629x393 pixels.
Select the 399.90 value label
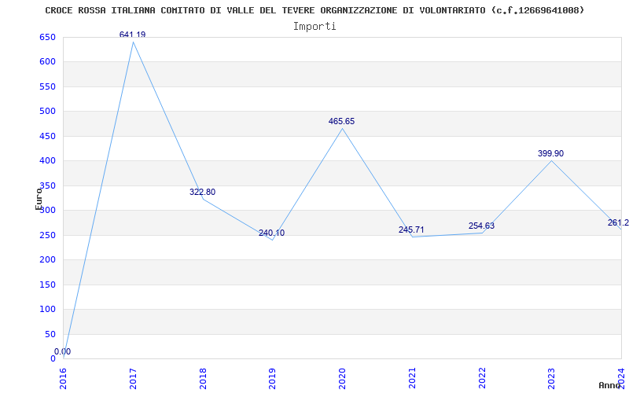tap(551, 153)
